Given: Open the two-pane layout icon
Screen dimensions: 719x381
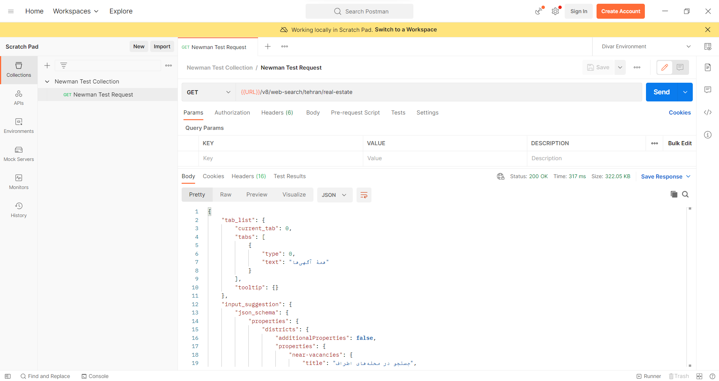Looking at the screenshot, I should (x=699, y=376).
